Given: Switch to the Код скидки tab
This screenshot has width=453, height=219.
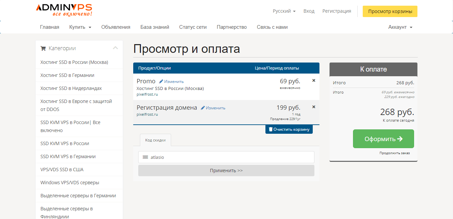Looking at the screenshot, I should 155,140.
